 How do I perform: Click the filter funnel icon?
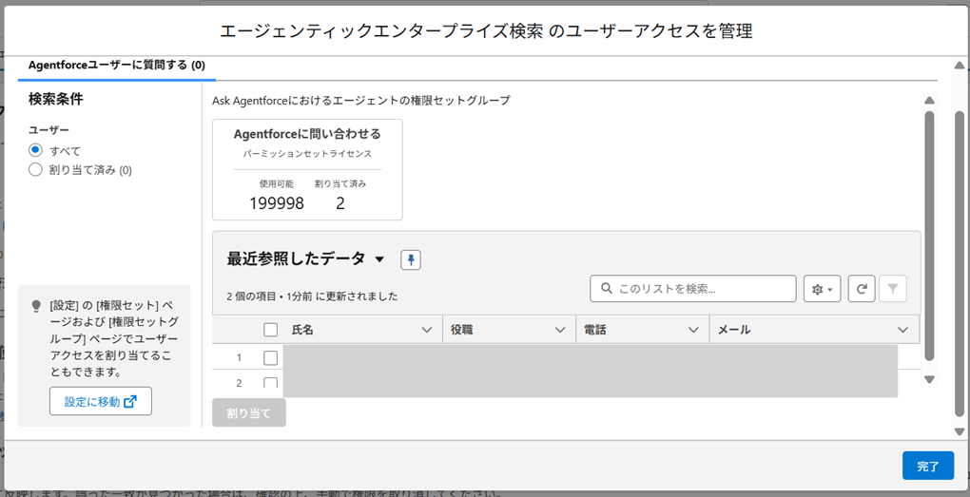point(893,289)
